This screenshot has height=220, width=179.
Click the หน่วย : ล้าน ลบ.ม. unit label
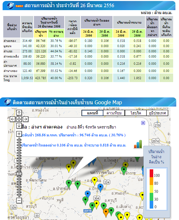point(157,13)
